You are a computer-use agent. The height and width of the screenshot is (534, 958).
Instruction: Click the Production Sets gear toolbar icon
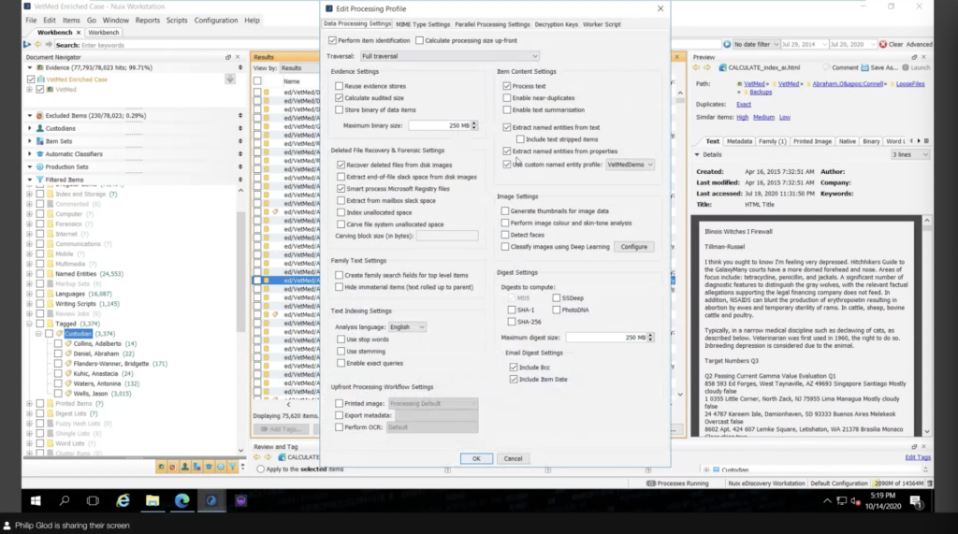221,466
